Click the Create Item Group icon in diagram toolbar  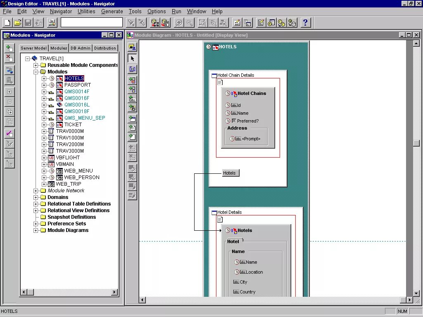pyautogui.click(x=132, y=108)
